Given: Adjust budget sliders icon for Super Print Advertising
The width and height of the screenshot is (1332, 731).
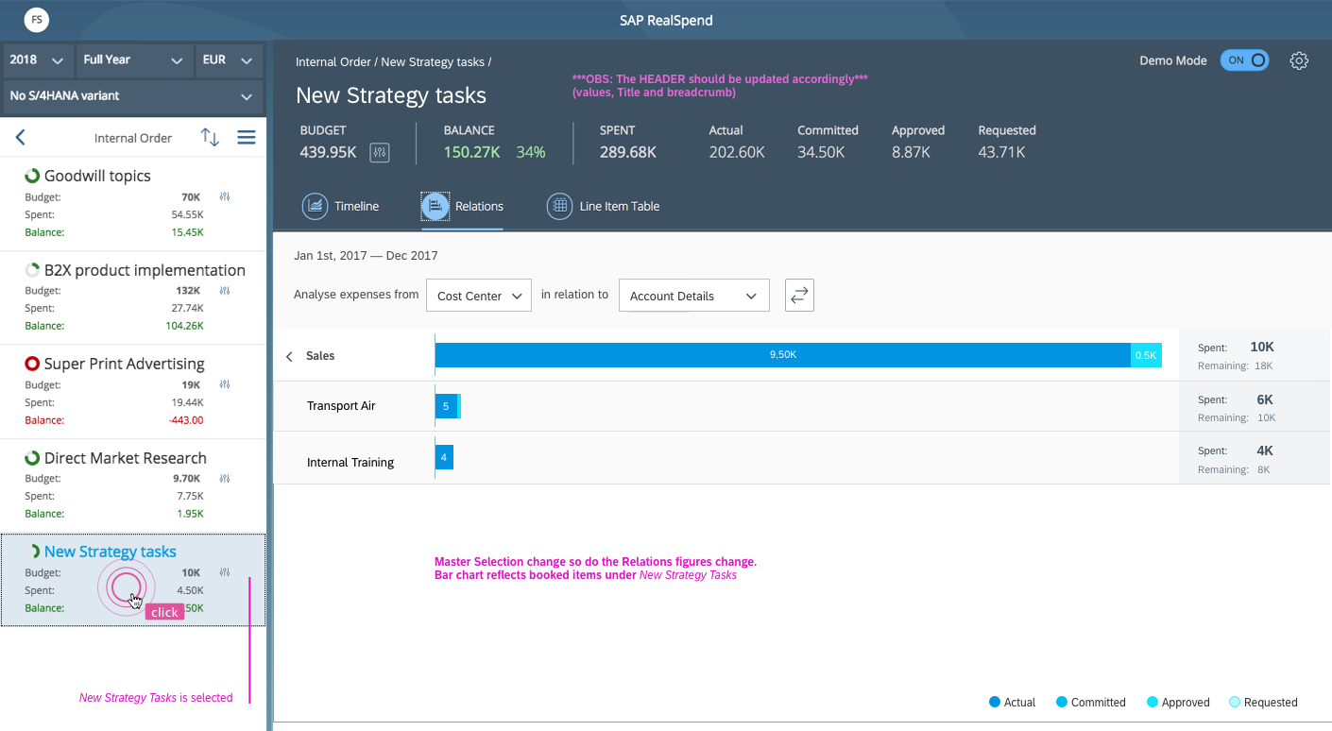Looking at the screenshot, I should coord(225,384).
